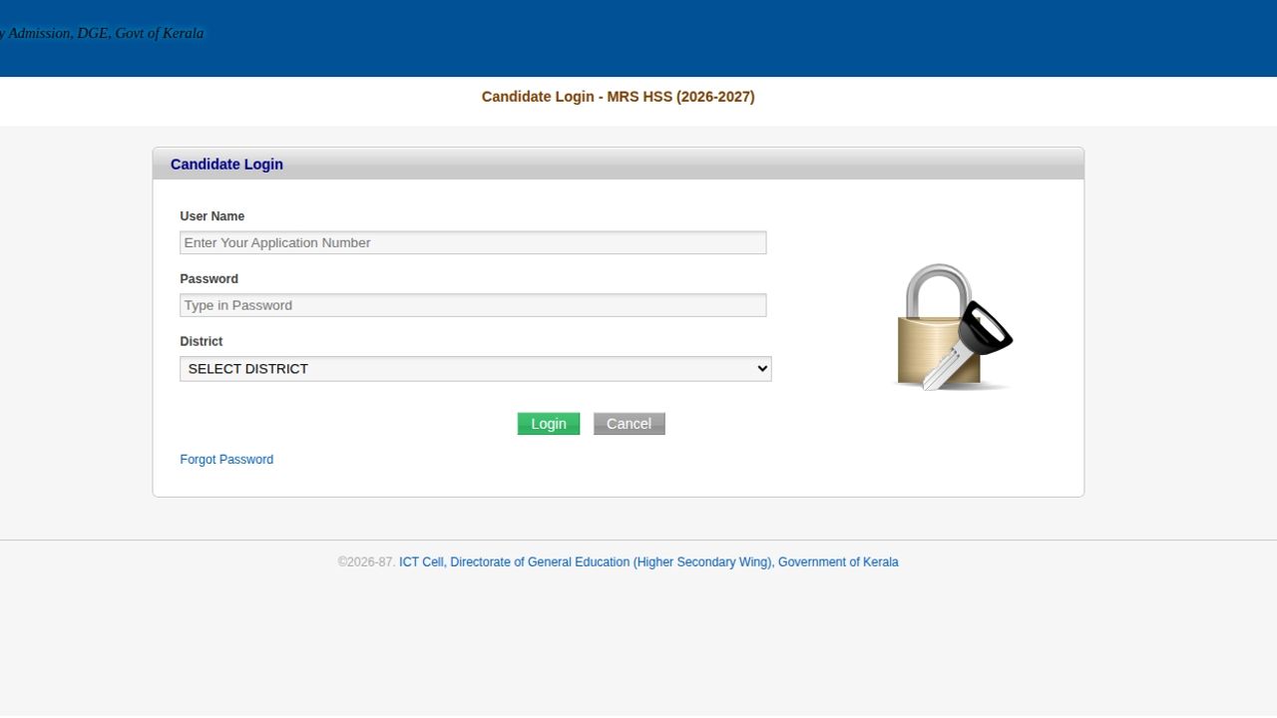
Task: Click the ©2026-87 copyright text
Action: 366,562
